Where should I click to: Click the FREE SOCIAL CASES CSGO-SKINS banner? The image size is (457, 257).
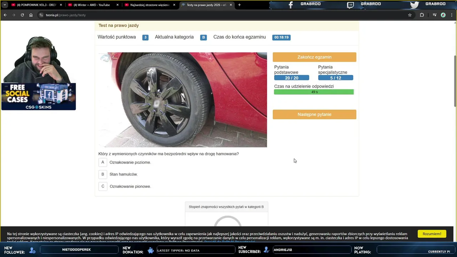[39, 97]
